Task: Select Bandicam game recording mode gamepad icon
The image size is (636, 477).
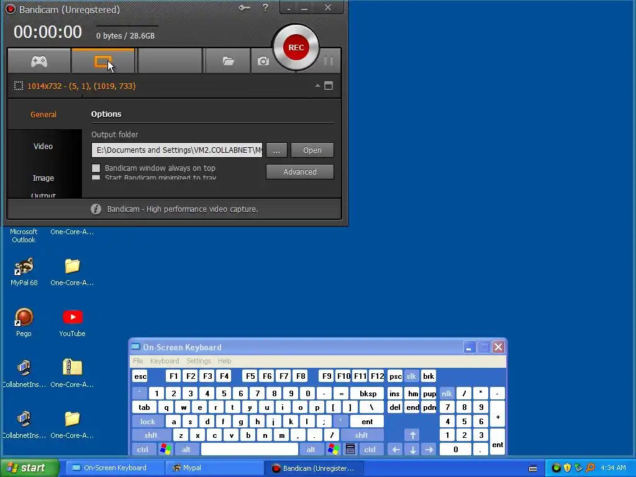Action: point(39,61)
